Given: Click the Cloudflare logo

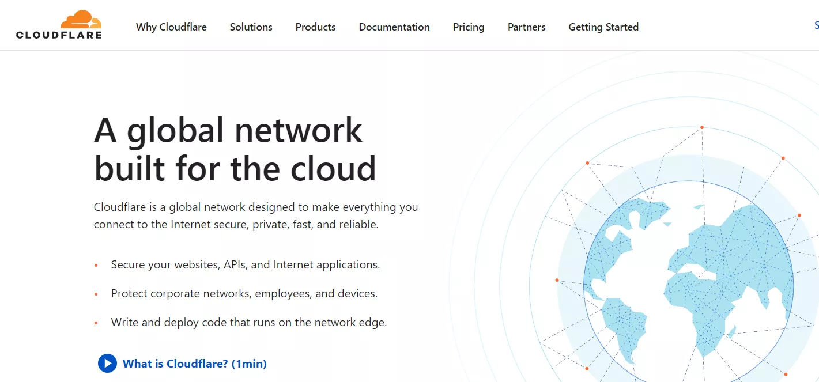Looking at the screenshot, I should [59, 25].
